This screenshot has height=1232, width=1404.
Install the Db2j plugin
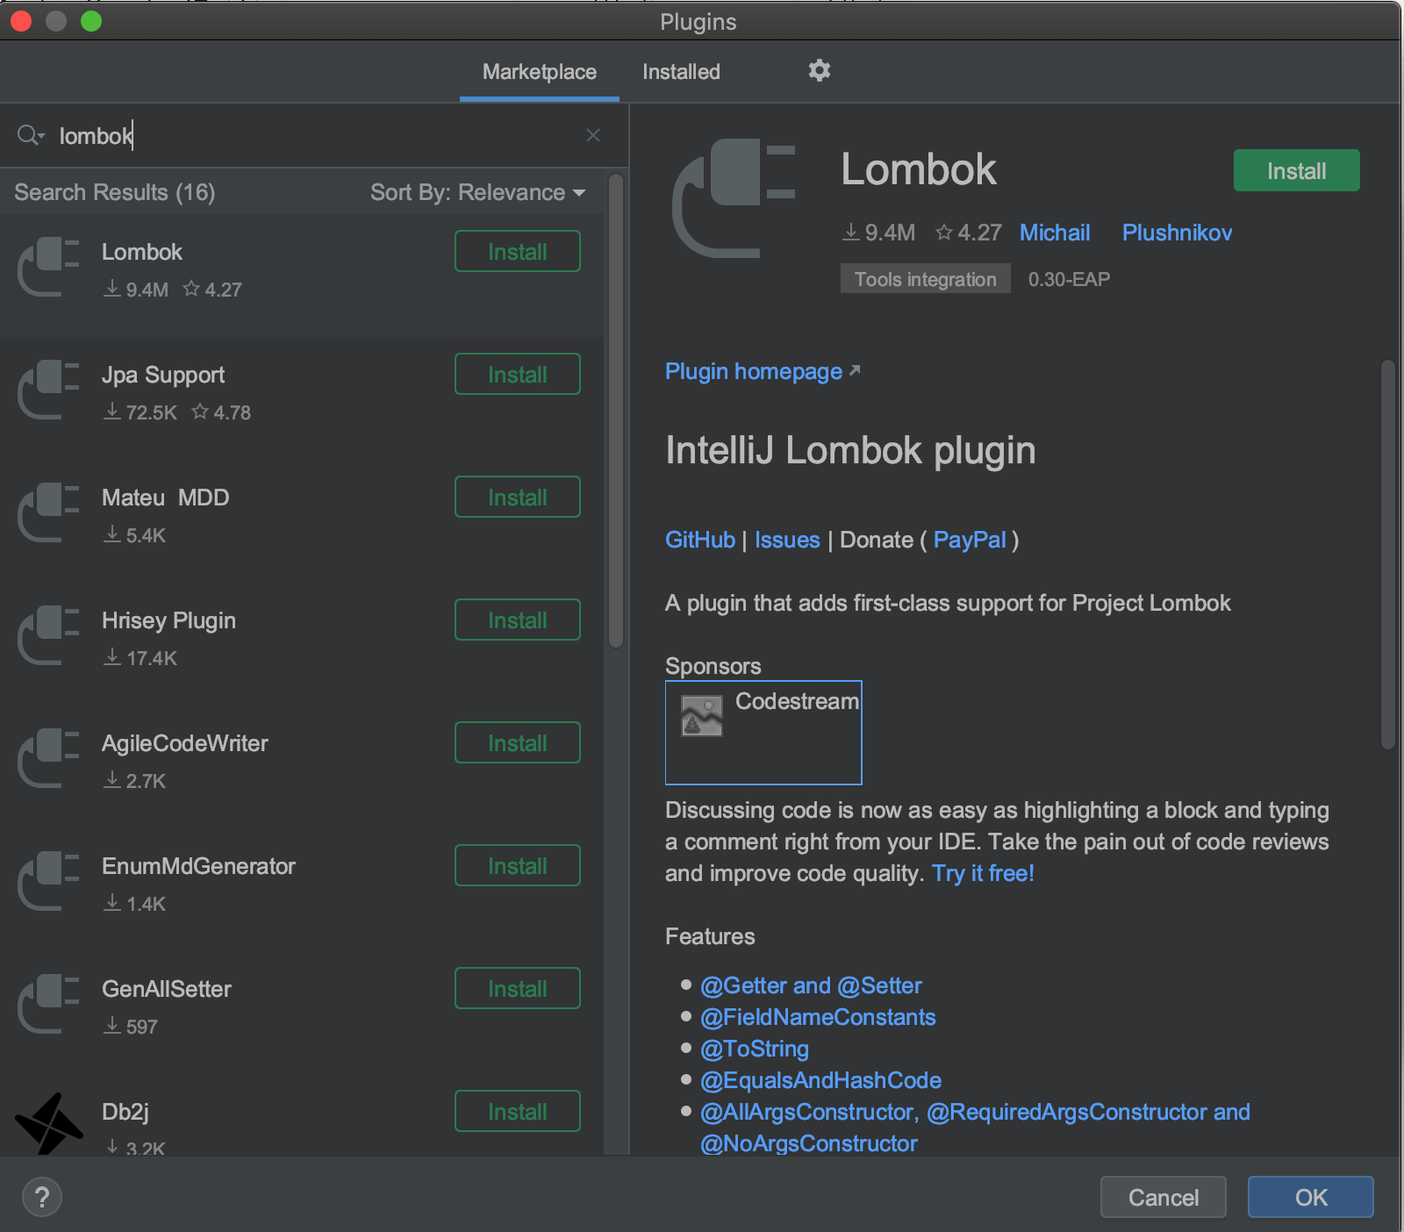tap(518, 1112)
